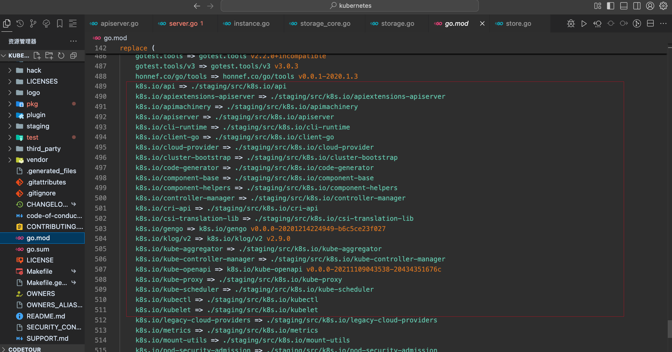Screen dimensions: 672x352
Task: Switch to the storage.go tab
Action: click(397, 24)
